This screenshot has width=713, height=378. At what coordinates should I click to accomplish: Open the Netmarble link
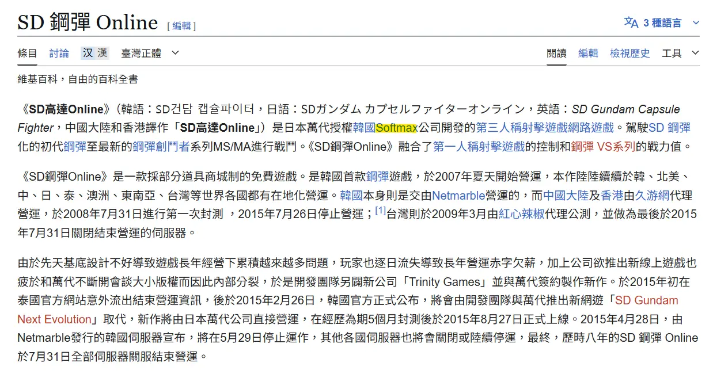458,195
